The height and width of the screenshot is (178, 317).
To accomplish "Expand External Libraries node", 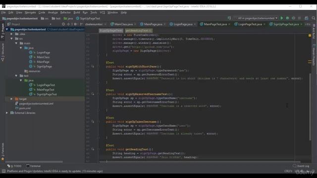I will [7, 113].
